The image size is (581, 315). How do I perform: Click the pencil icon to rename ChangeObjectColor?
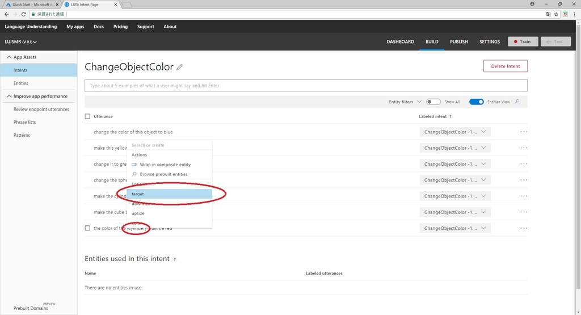[179, 67]
